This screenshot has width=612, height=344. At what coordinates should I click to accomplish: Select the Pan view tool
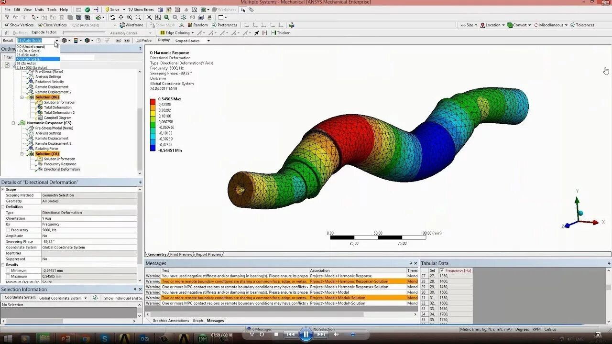[x=121, y=17]
